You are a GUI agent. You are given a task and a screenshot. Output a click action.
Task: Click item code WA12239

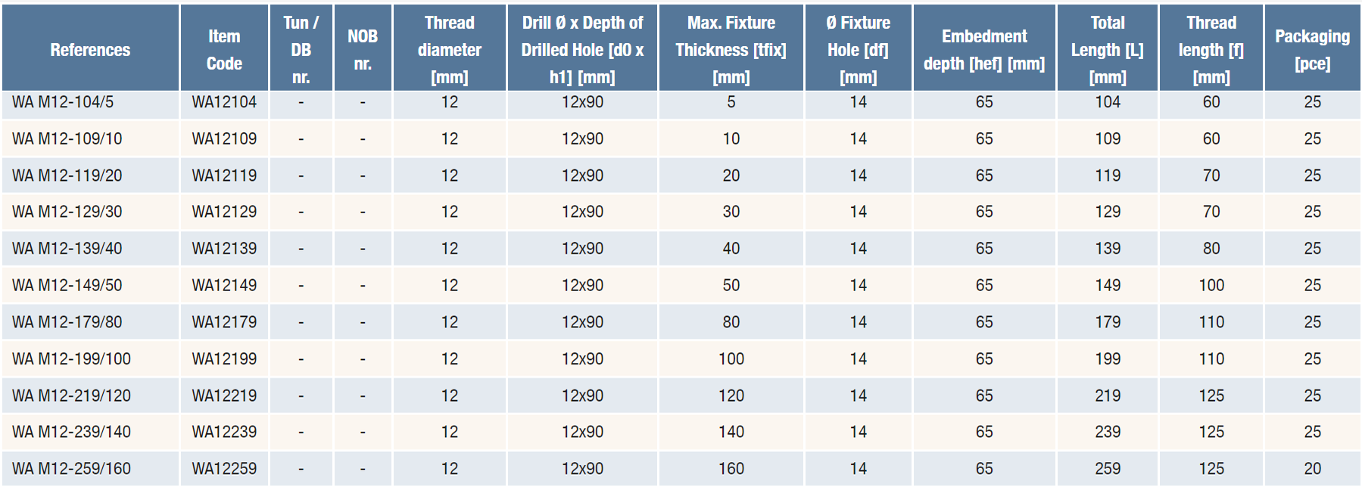point(224,432)
